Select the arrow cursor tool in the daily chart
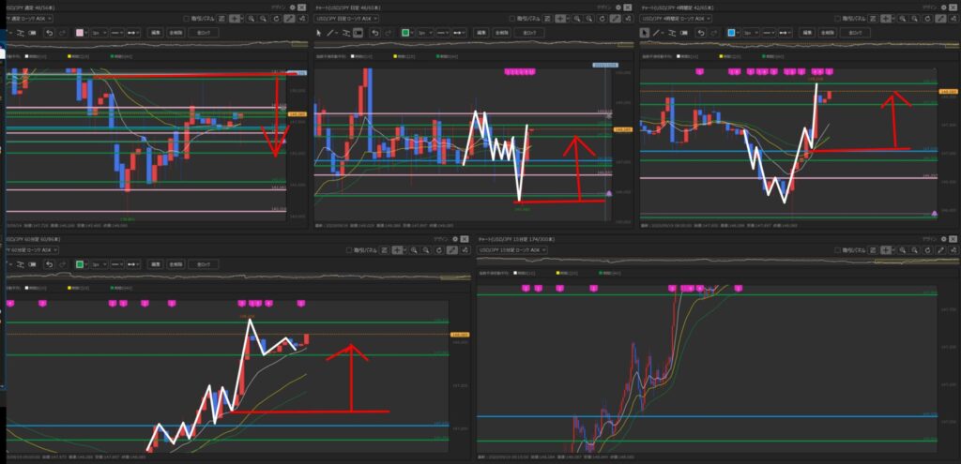 click(x=318, y=32)
